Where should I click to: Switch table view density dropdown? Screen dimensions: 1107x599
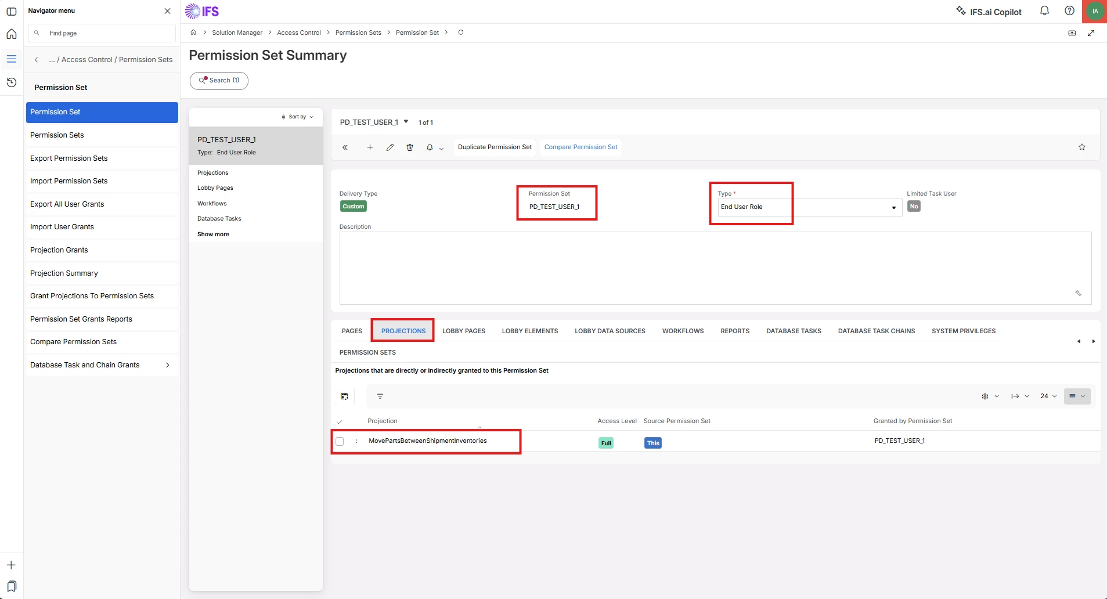1077,396
